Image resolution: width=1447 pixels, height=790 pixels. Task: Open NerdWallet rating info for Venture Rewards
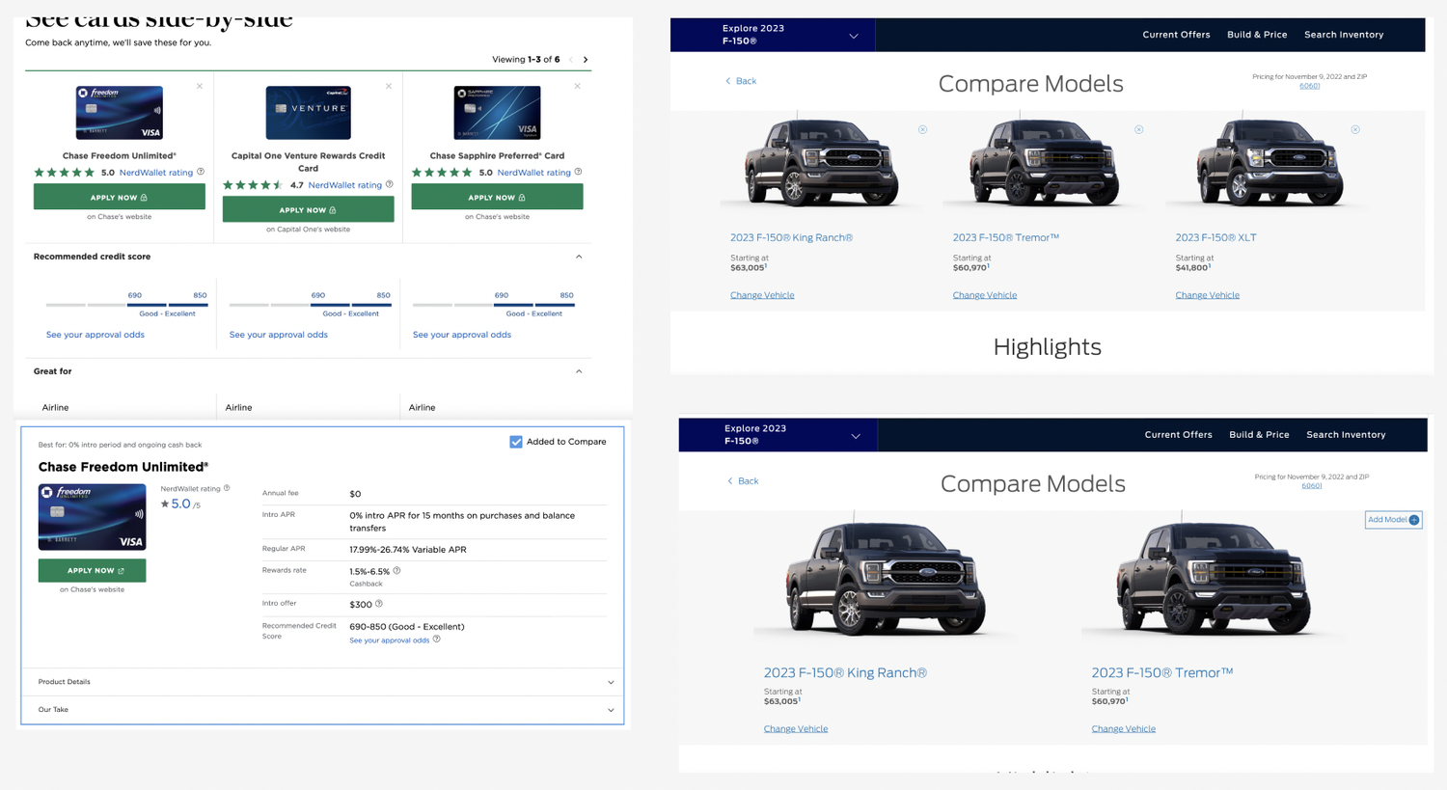tap(390, 184)
